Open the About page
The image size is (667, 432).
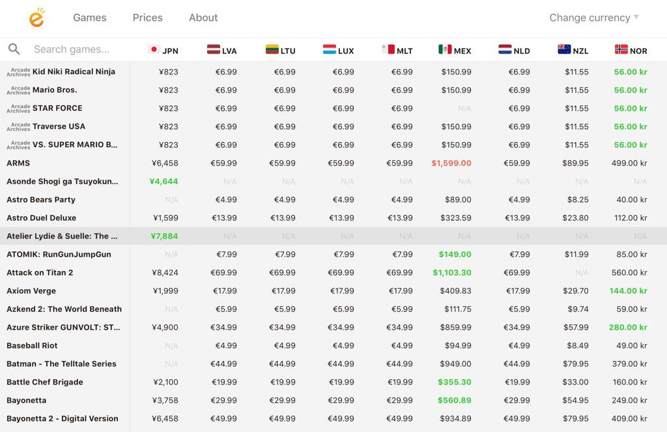click(203, 18)
